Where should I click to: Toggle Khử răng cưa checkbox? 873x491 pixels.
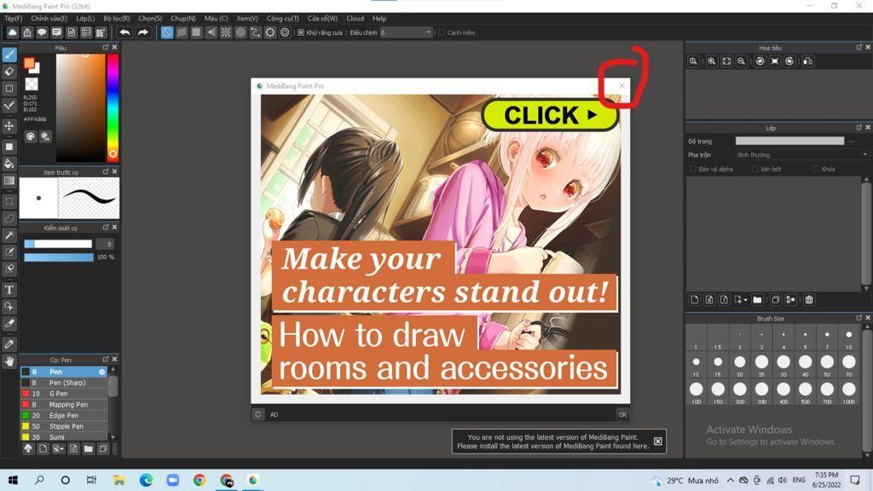click(301, 33)
